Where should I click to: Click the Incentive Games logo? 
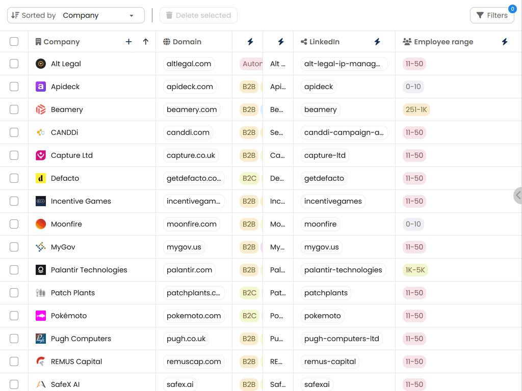pos(41,201)
